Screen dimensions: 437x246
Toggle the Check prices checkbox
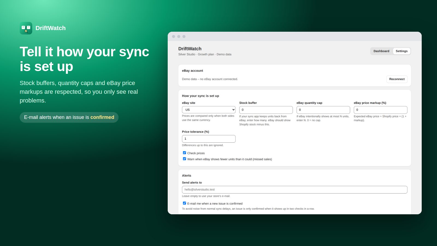tap(184, 153)
